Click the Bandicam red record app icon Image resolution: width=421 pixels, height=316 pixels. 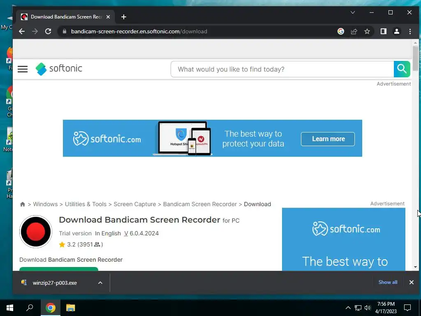[x=36, y=232]
